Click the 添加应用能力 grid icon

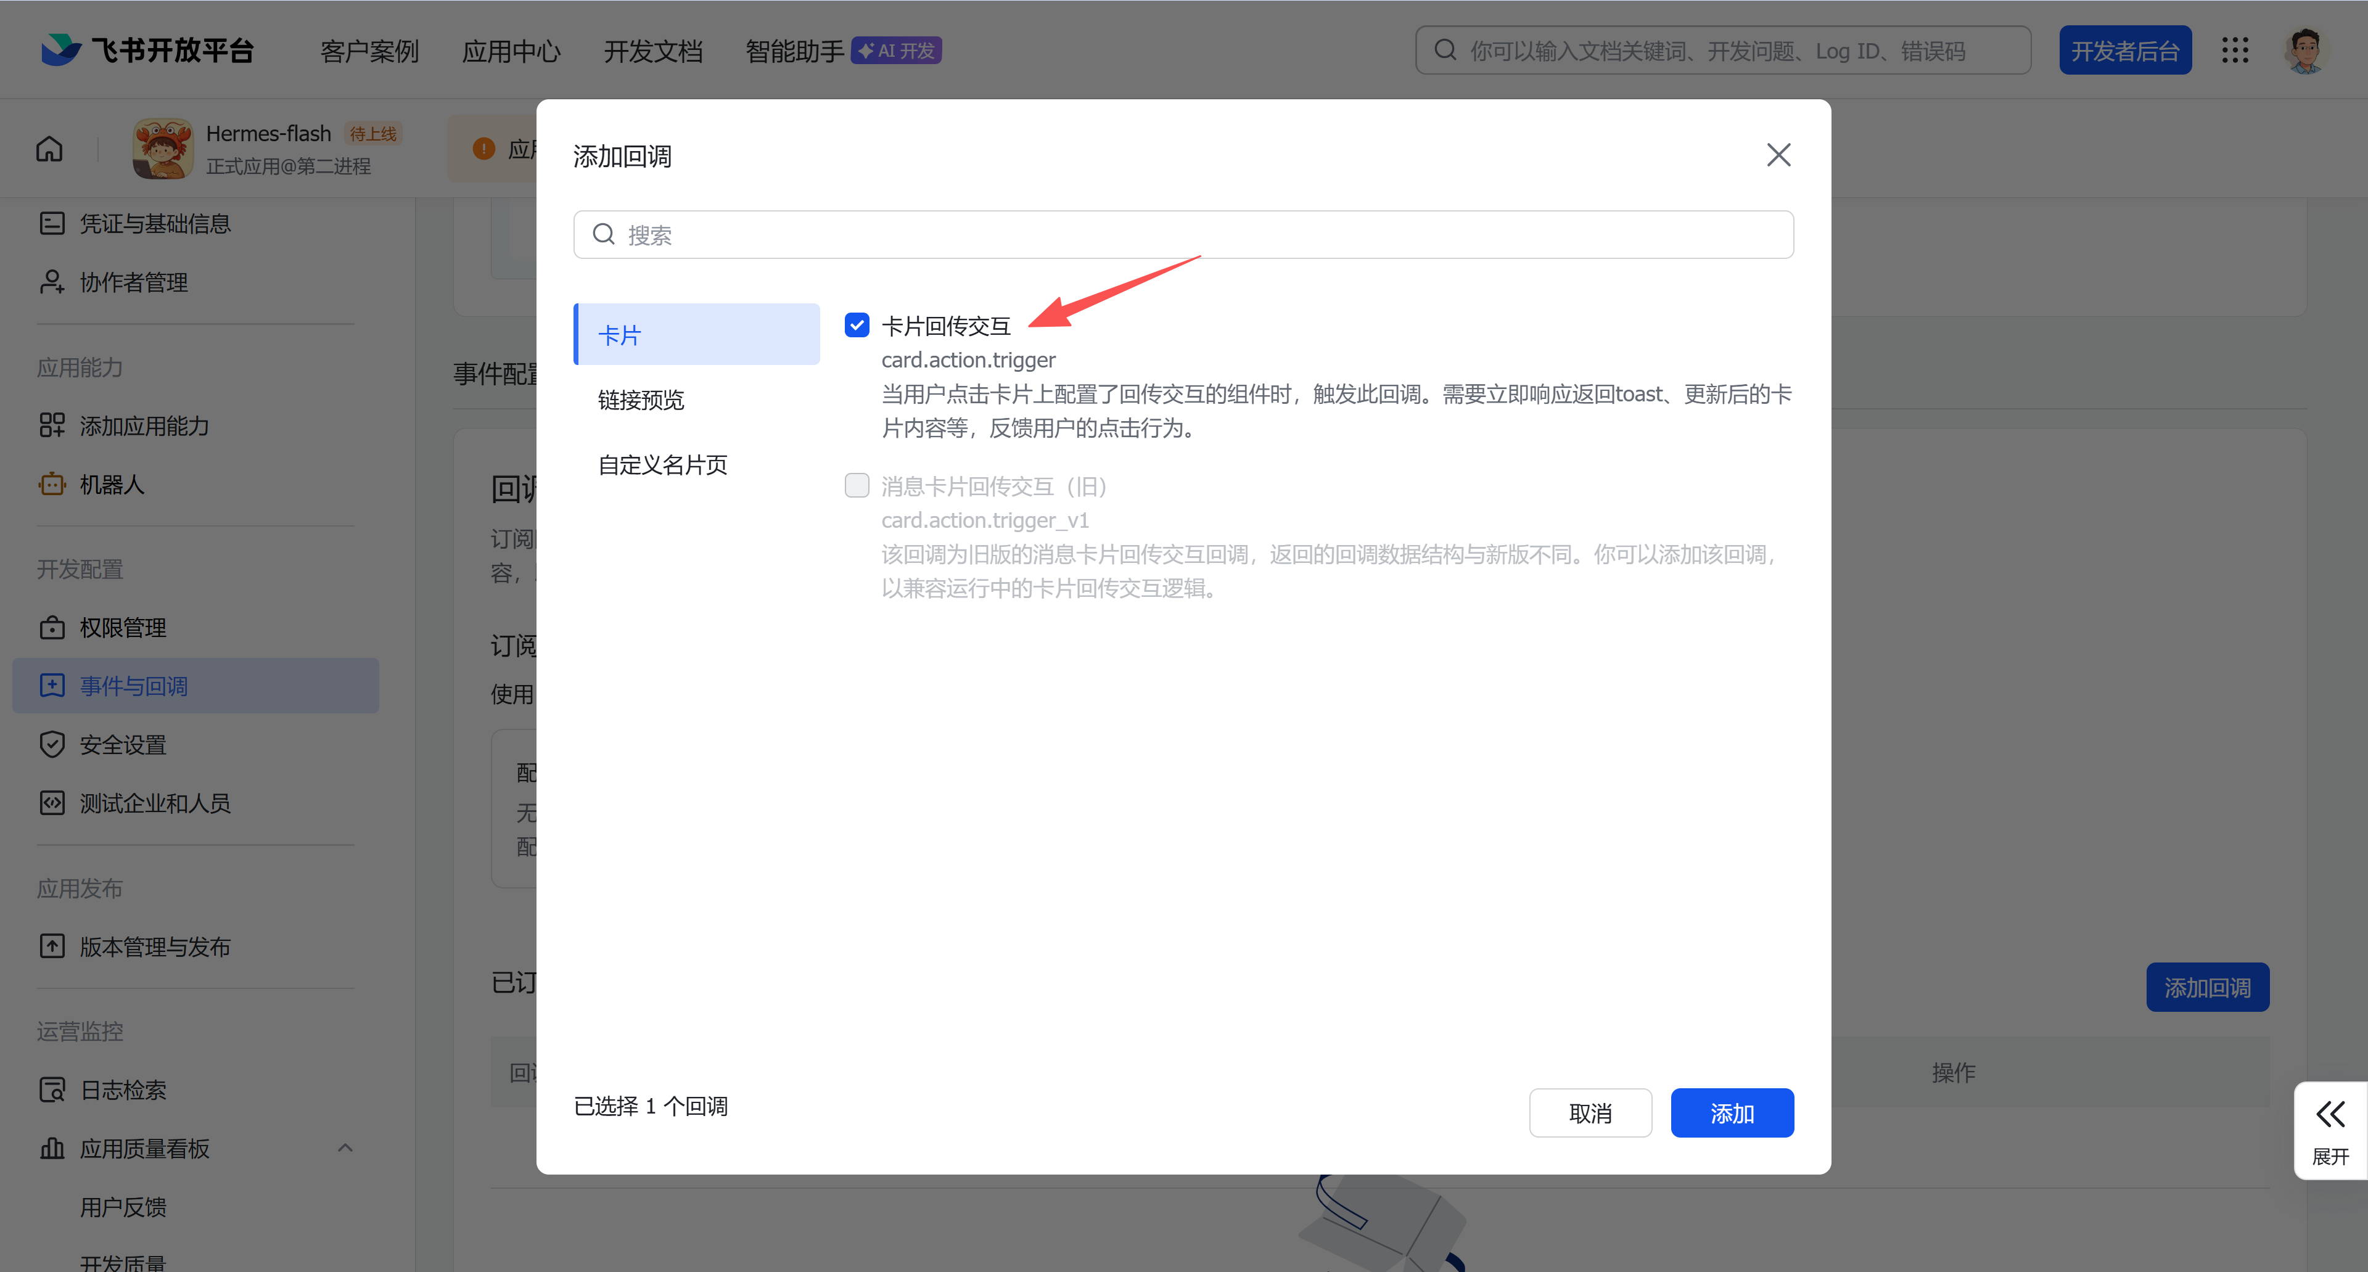pos(52,425)
